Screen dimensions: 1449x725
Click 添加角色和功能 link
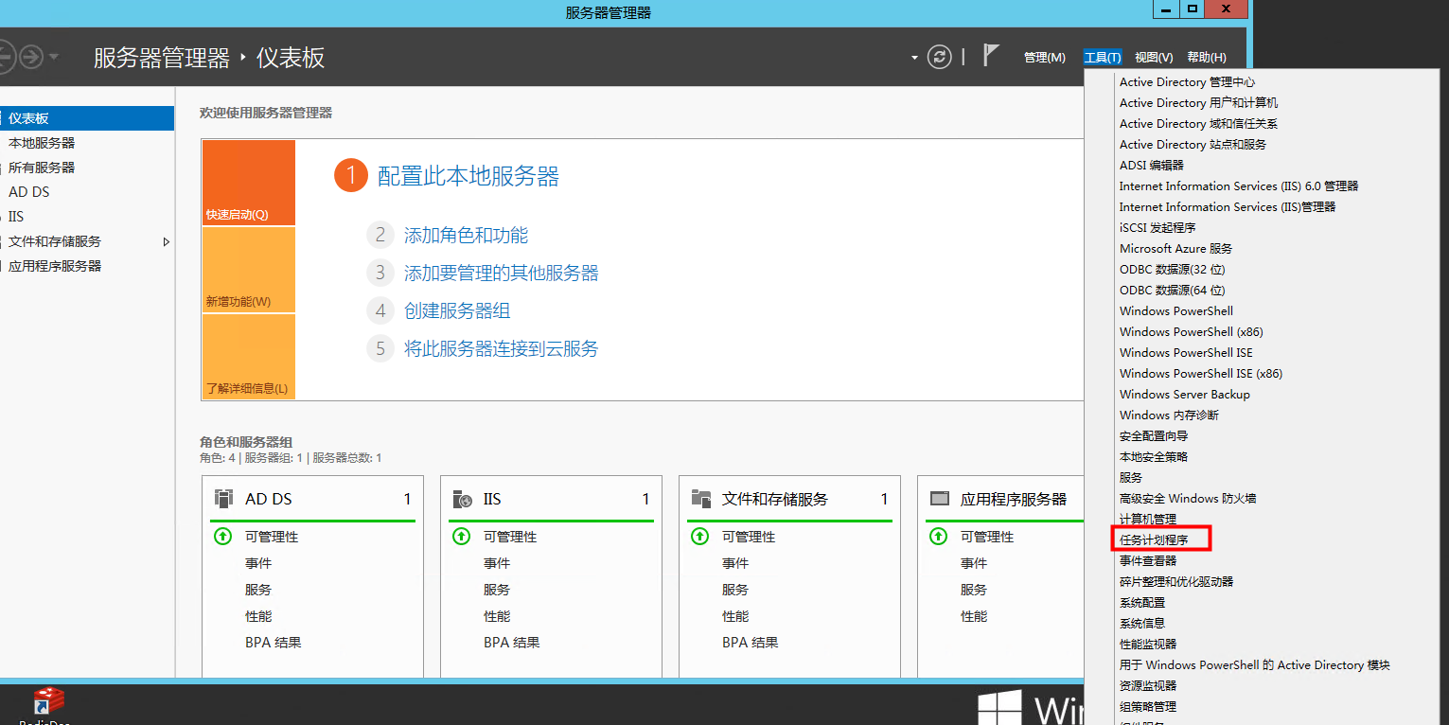click(466, 236)
